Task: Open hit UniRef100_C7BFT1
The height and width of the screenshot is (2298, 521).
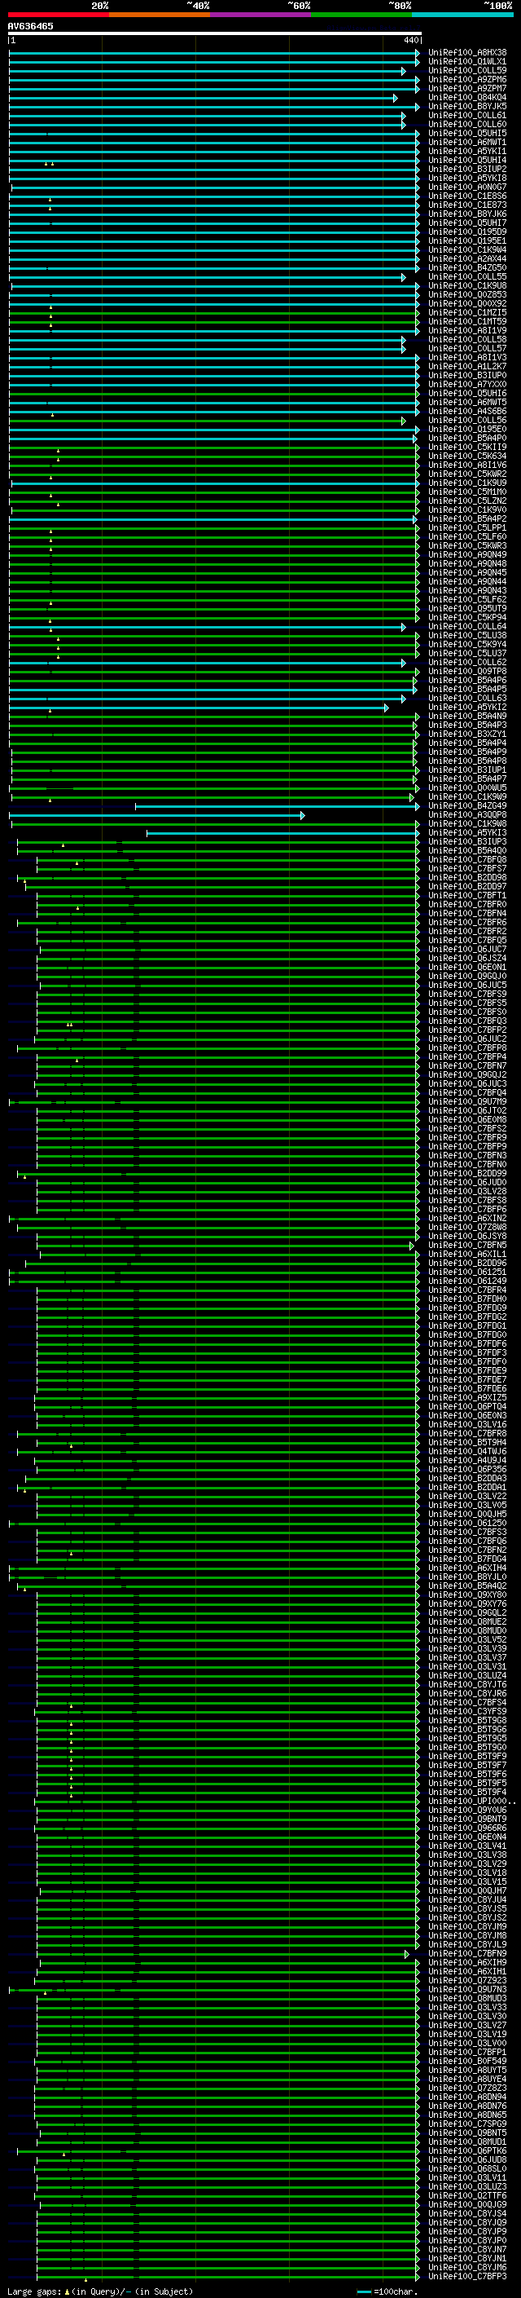Action: click(467, 895)
